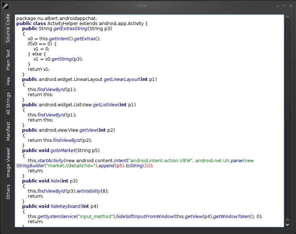Click the getListView method name
296x234 pixels.
pos(105,105)
